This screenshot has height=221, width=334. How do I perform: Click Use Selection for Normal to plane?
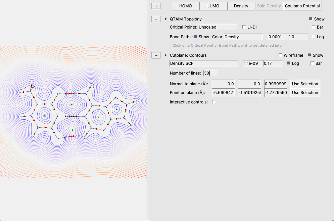[x=305, y=84]
